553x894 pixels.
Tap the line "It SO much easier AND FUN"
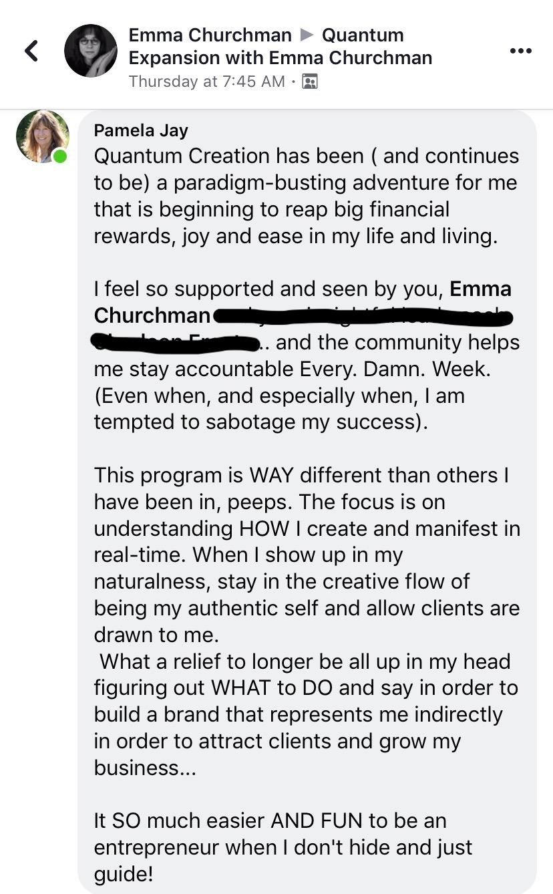pos(270,821)
